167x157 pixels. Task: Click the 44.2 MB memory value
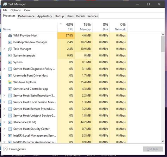pos(86,122)
